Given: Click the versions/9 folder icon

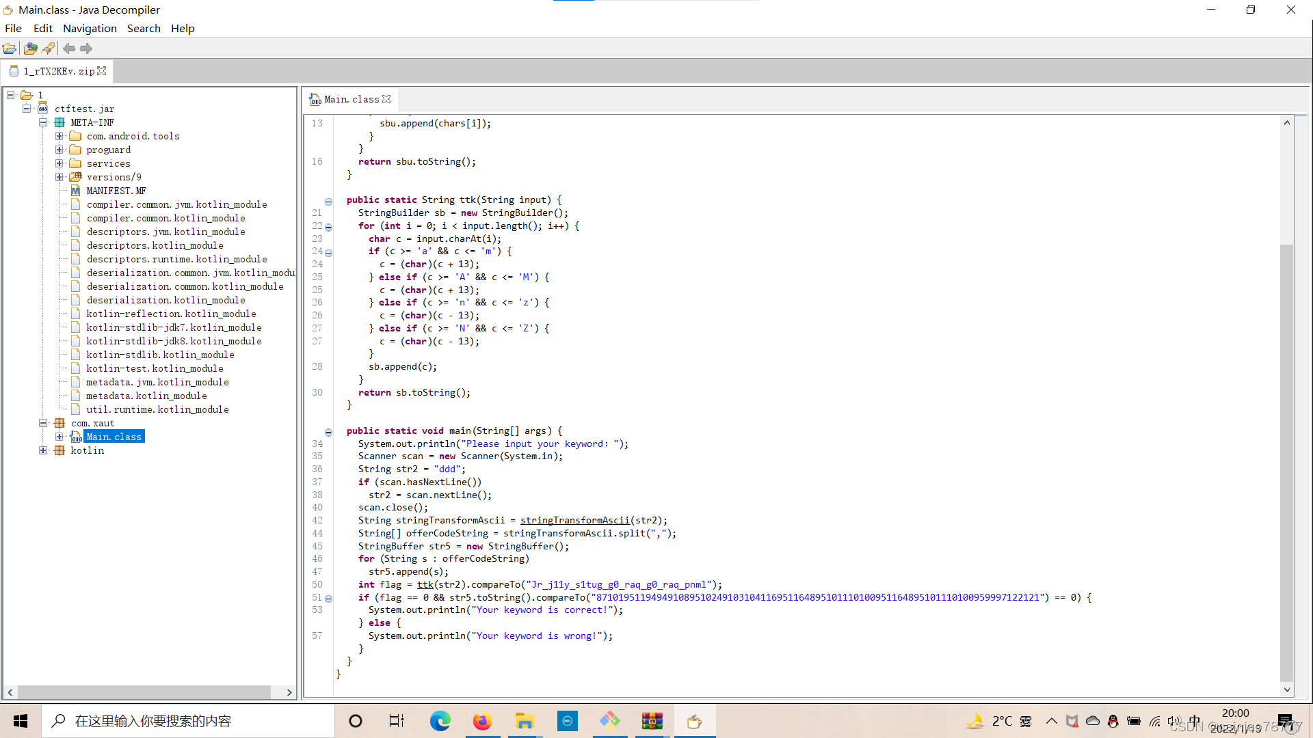Looking at the screenshot, I should [x=76, y=177].
